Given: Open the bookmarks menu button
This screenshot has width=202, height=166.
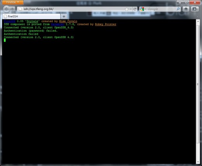Looking at the screenshot, I should (x=195, y=9).
